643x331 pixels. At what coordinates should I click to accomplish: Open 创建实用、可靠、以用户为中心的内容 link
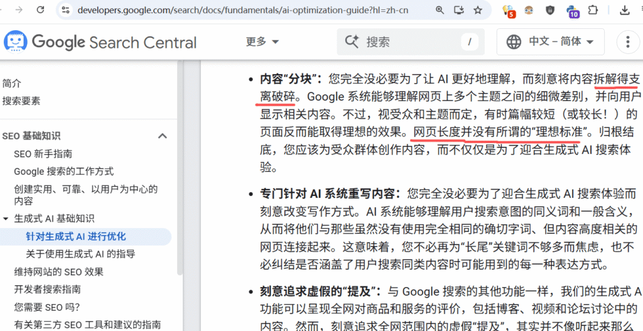(85, 195)
